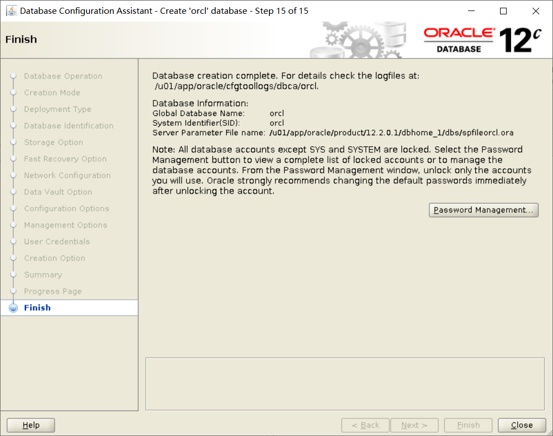Select Configuration Options step
Image resolution: width=553 pixels, height=436 pixels.
[x=67, y=209]
